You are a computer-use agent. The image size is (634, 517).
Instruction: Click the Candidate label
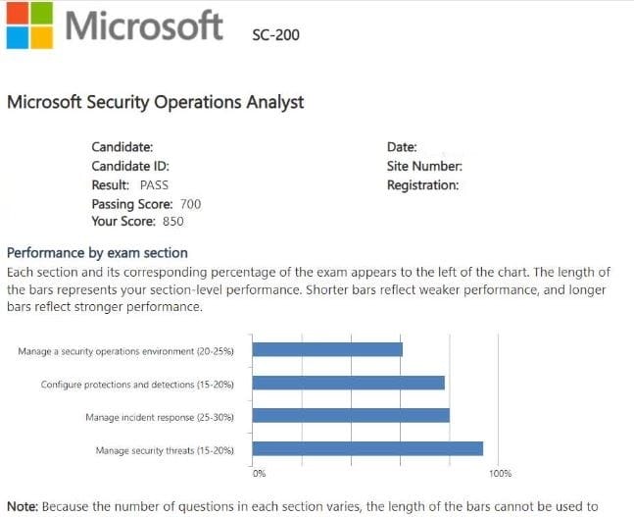tap(122, 147)
